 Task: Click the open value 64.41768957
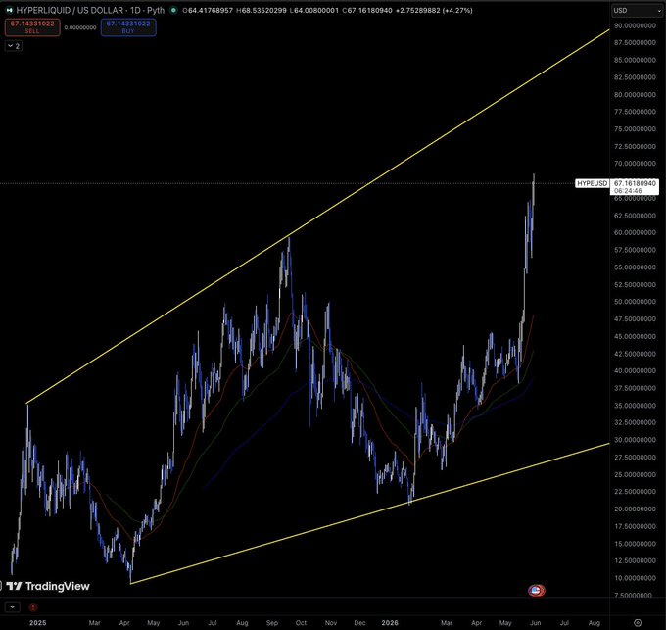coord(210,10)
